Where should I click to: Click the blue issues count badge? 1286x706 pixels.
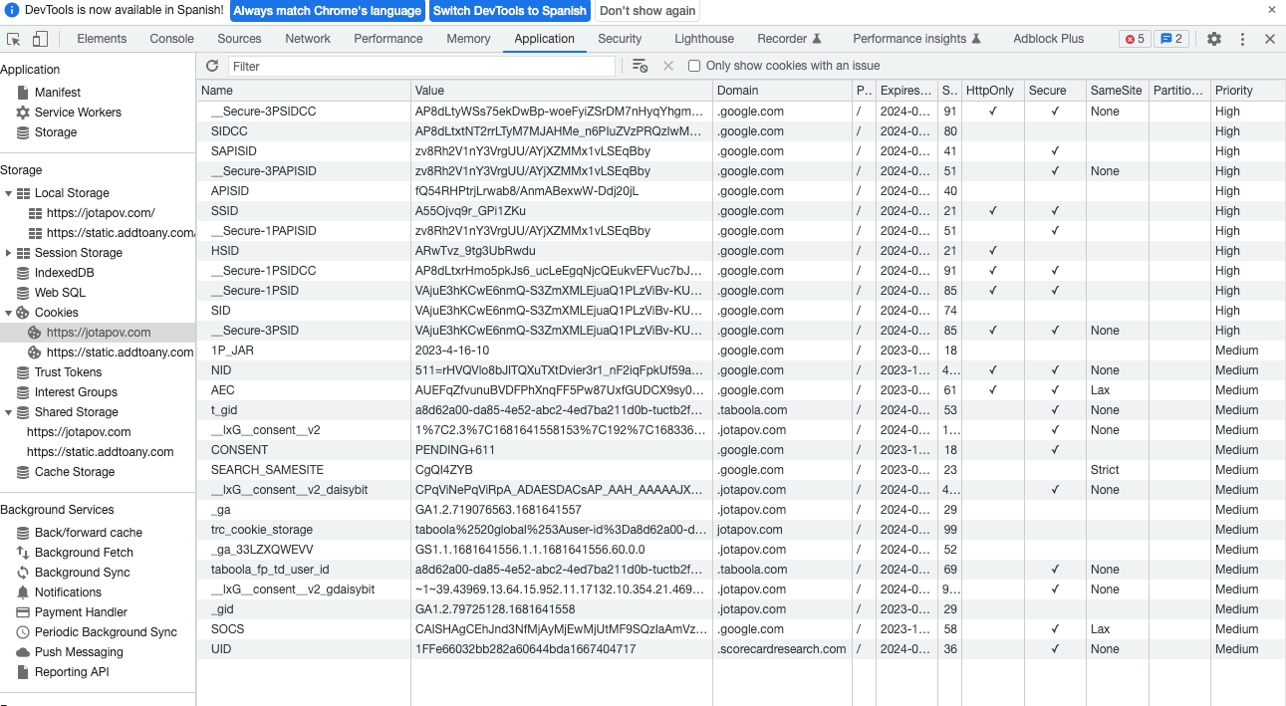click(1171, 39)
